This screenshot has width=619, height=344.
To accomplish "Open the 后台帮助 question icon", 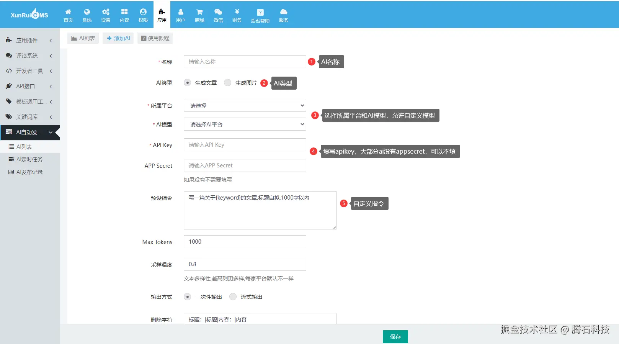I will pos(260,12).
